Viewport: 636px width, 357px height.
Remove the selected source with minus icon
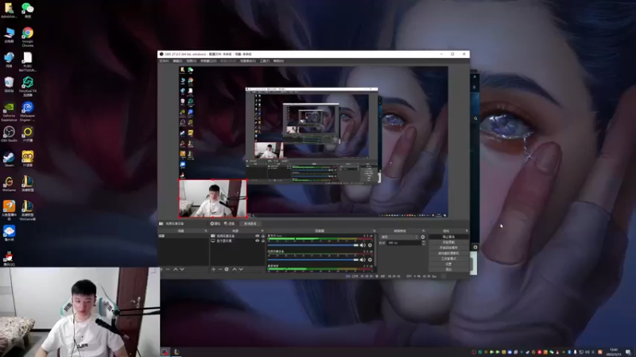click(220, 269)
